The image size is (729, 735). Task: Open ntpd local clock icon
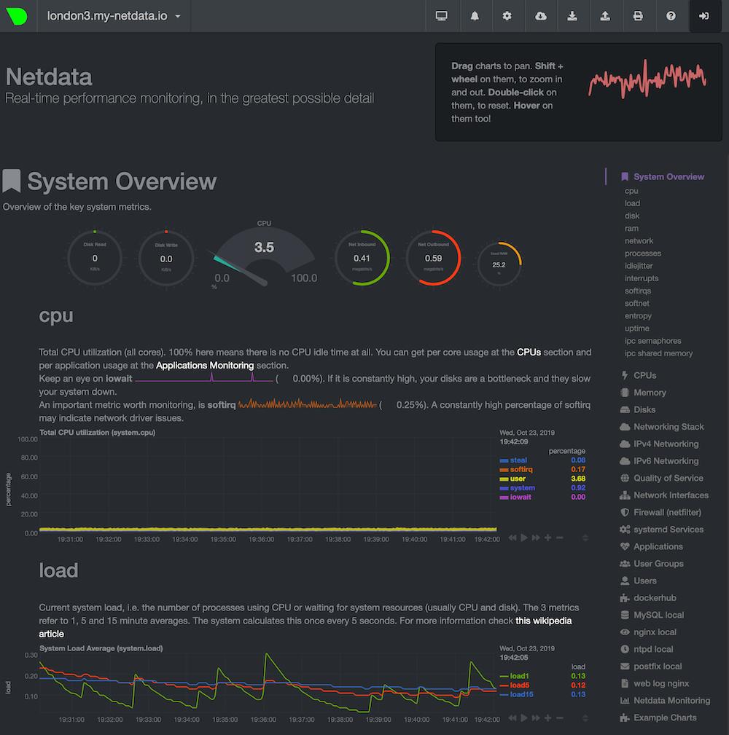(x=624, y=649)
